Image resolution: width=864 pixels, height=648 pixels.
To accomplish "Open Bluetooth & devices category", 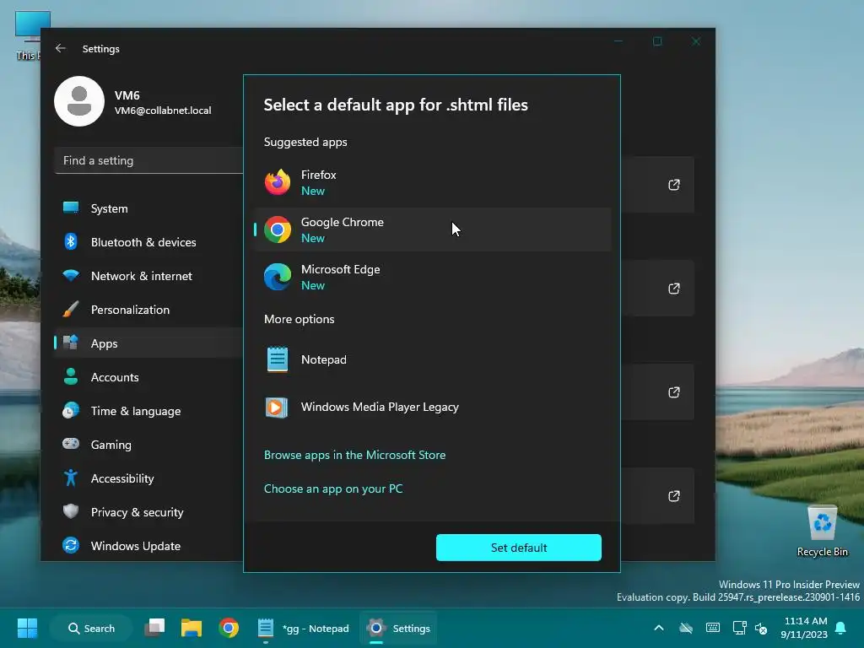I will click(x=148, y=242).
